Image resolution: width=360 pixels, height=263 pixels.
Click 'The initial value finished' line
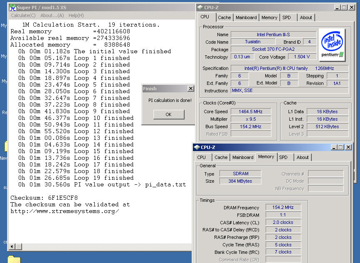pyautogui.click(x=95, y=51)
